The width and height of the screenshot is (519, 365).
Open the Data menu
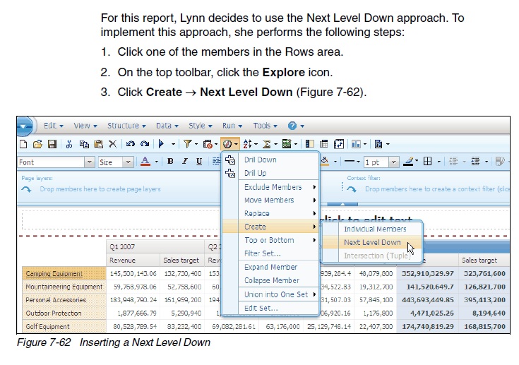pyautogui.click(x=167, y=126)
